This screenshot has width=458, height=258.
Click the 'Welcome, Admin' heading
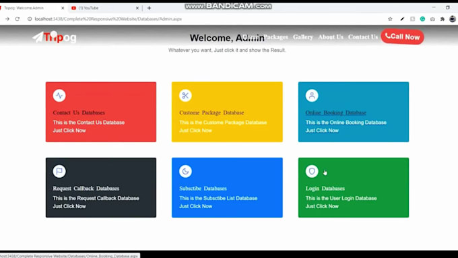[227, 38]
